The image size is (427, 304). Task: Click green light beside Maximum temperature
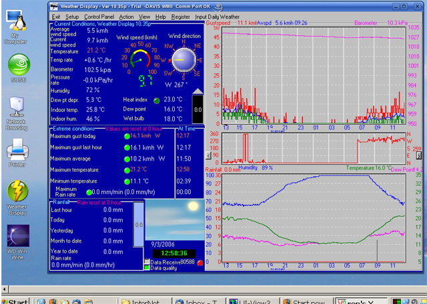(127, 171)
